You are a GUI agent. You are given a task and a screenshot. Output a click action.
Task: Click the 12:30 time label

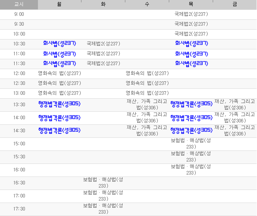(x=19, y=83)
